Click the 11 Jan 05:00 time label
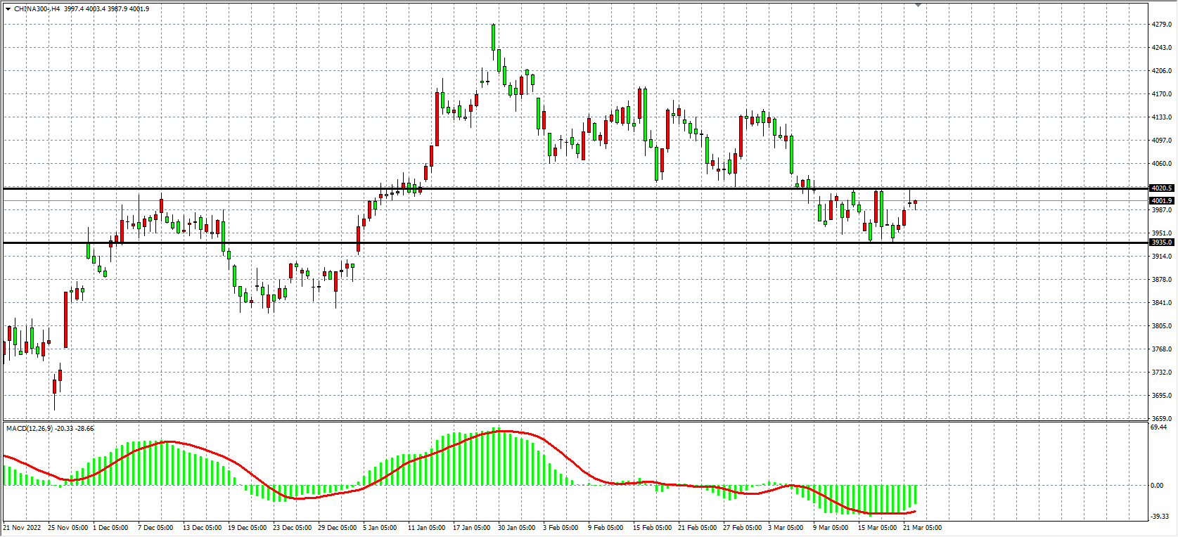Screen dimensions: 1178x537 coord(426,528)
